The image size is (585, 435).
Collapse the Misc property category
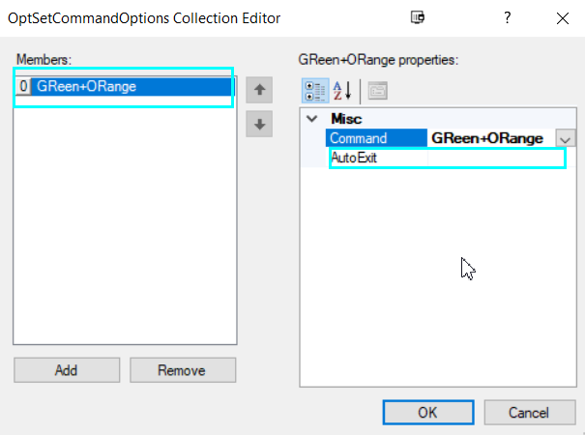(x=311, y=118)
